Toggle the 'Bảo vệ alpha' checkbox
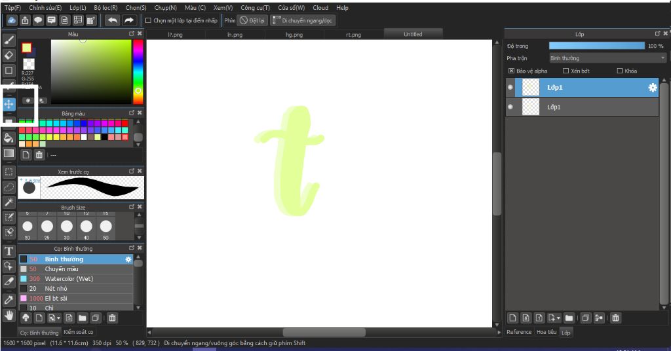671x351 pixels. pyautogui.click(x=511, y=71)
